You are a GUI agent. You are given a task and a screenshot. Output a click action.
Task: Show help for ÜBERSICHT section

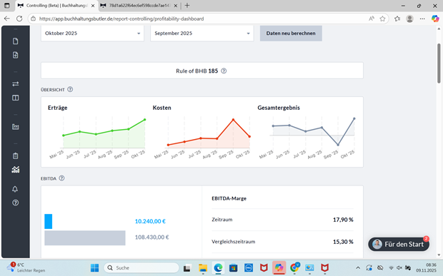tap(70, 89)
